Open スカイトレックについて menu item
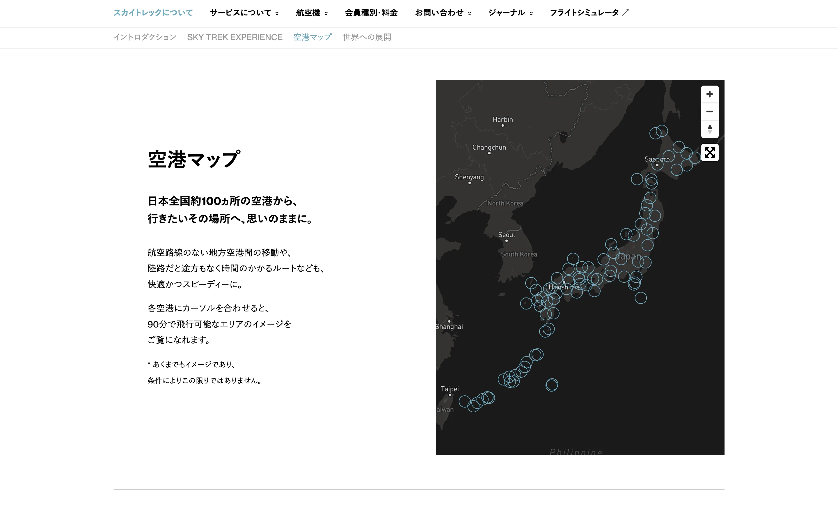838x524 pixels. 153,13
